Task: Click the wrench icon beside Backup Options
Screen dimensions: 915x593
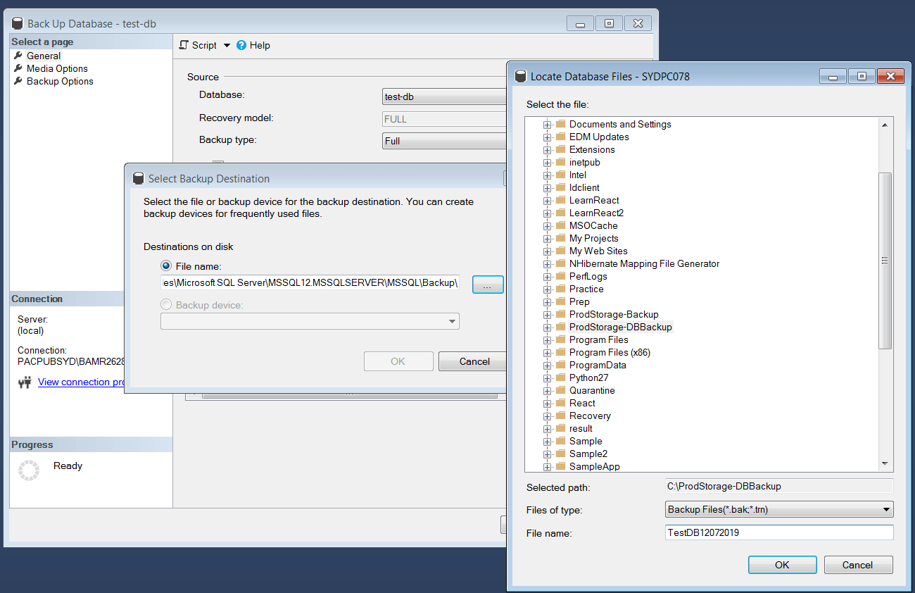Action: point(18,81)
